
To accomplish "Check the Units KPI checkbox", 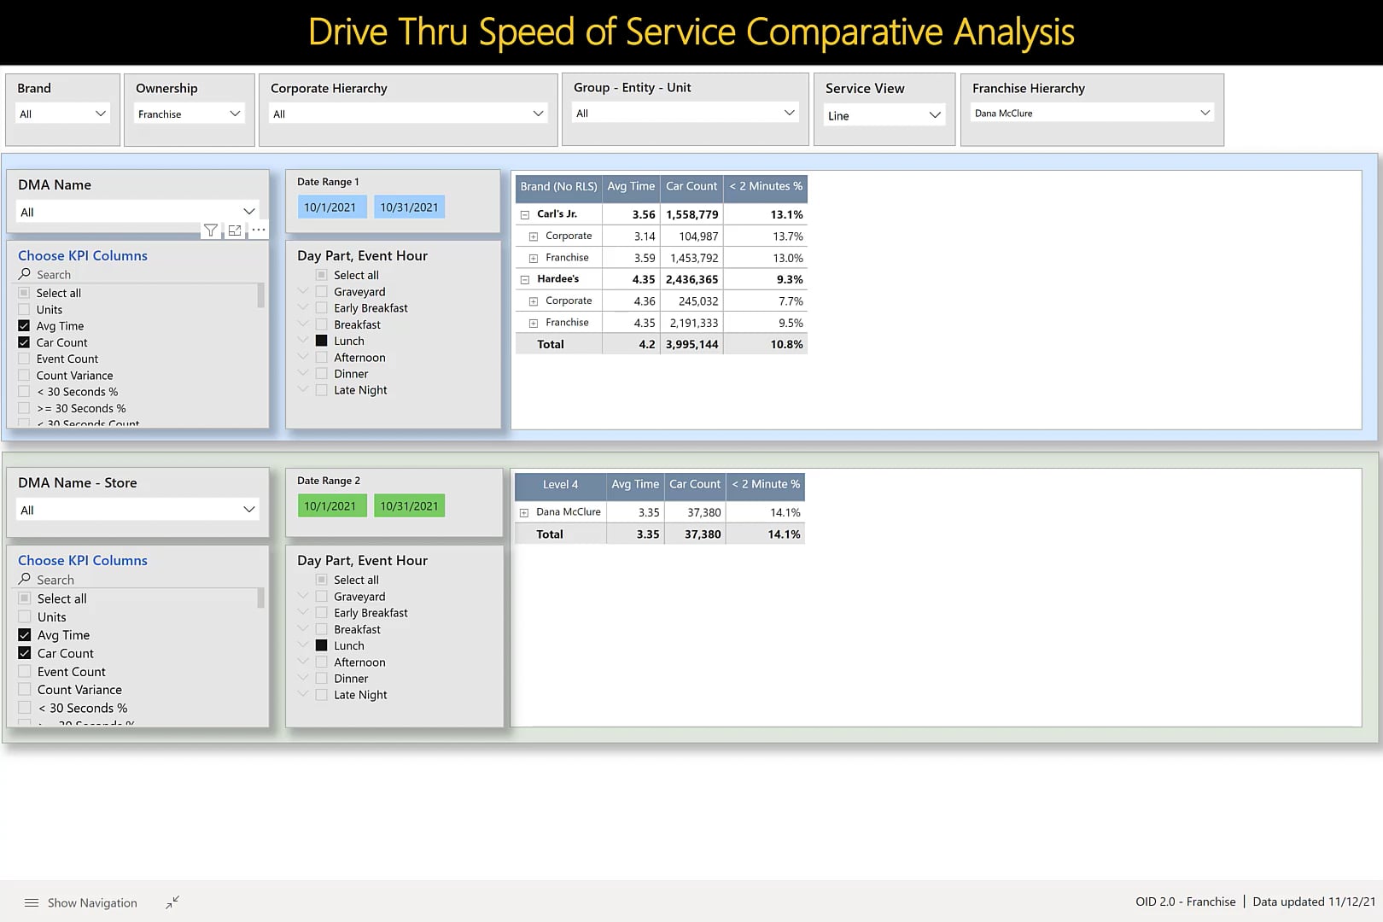I will 23,309.
